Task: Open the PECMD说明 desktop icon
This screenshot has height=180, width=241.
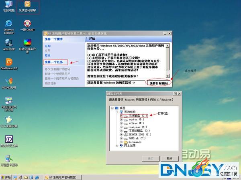Action: tap(9, 83)
